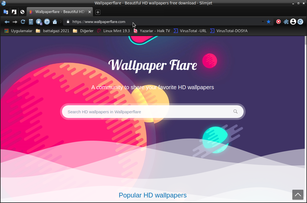The width and height of the screenshot is (307, 203).
Task: Open the Slimjet settings gear menu
Action: pyautogui.click(x=300, y=22)
